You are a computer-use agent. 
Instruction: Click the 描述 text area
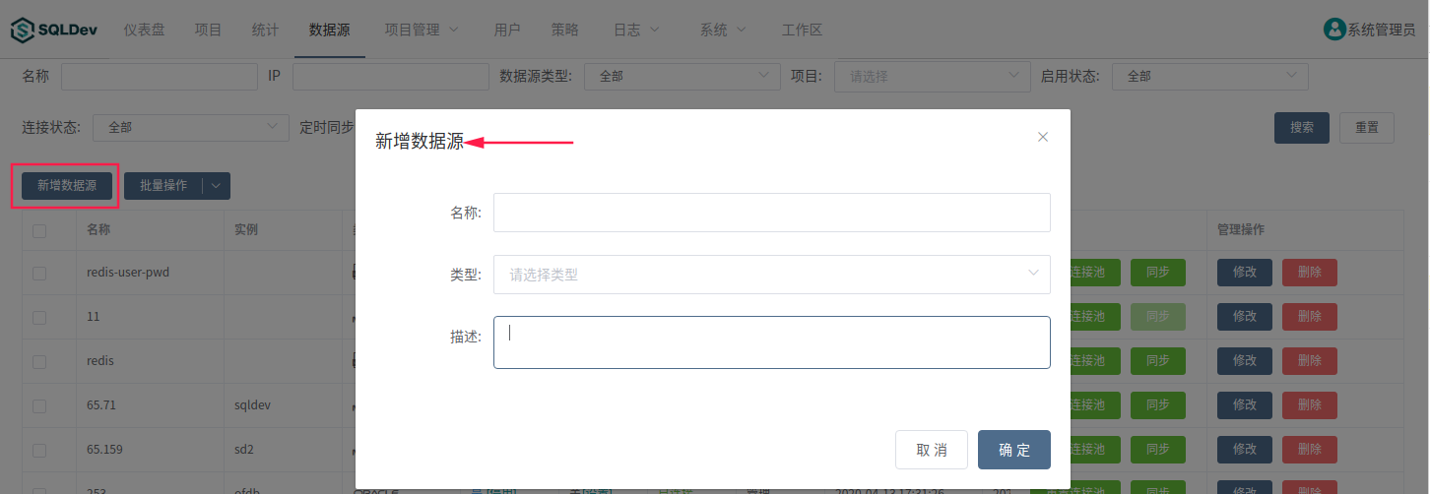coord(771,342)
